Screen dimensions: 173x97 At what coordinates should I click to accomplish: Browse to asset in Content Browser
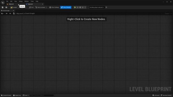(x=6, y=7)
